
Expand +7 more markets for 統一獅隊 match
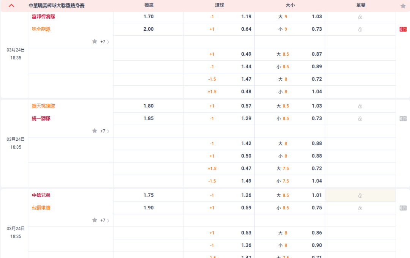[x=105, y=131]
